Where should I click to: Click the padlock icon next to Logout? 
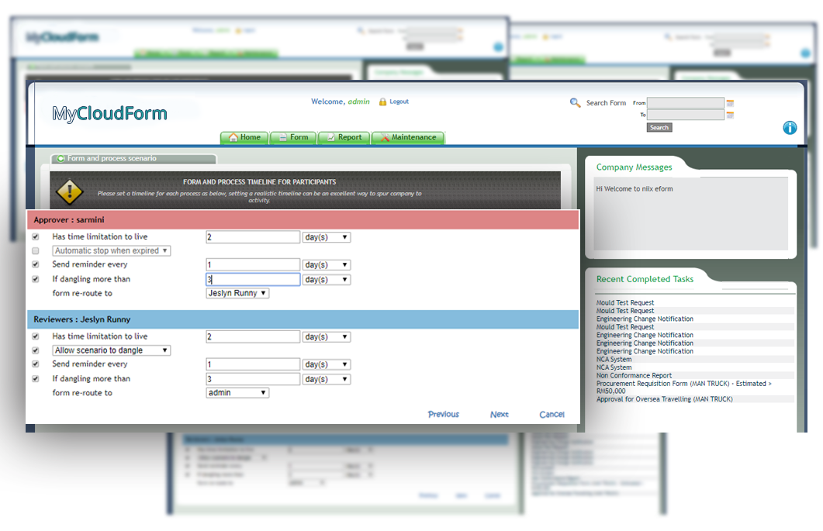coord(382,102)
